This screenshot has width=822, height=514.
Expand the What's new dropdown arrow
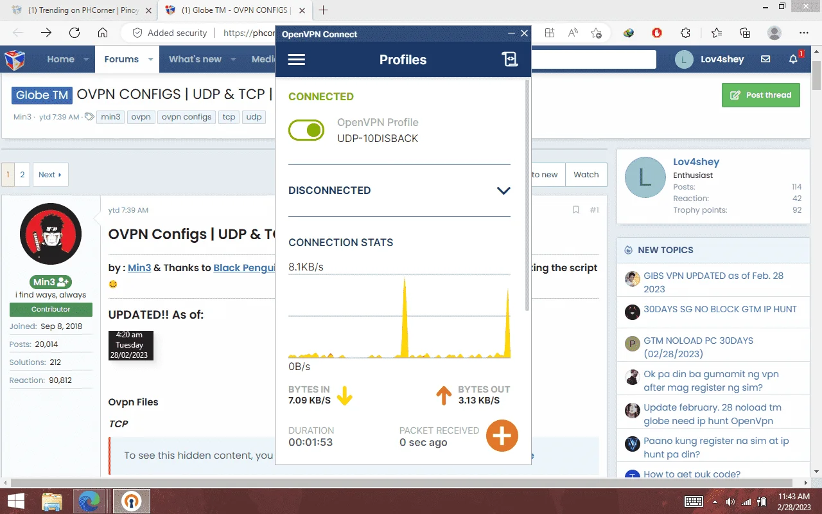(233, 59)
